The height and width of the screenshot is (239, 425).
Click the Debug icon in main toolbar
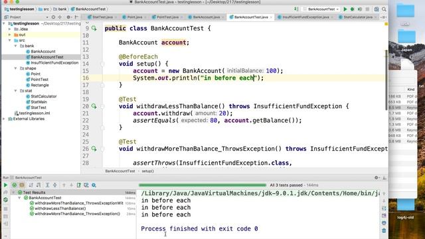pos(353,9)
